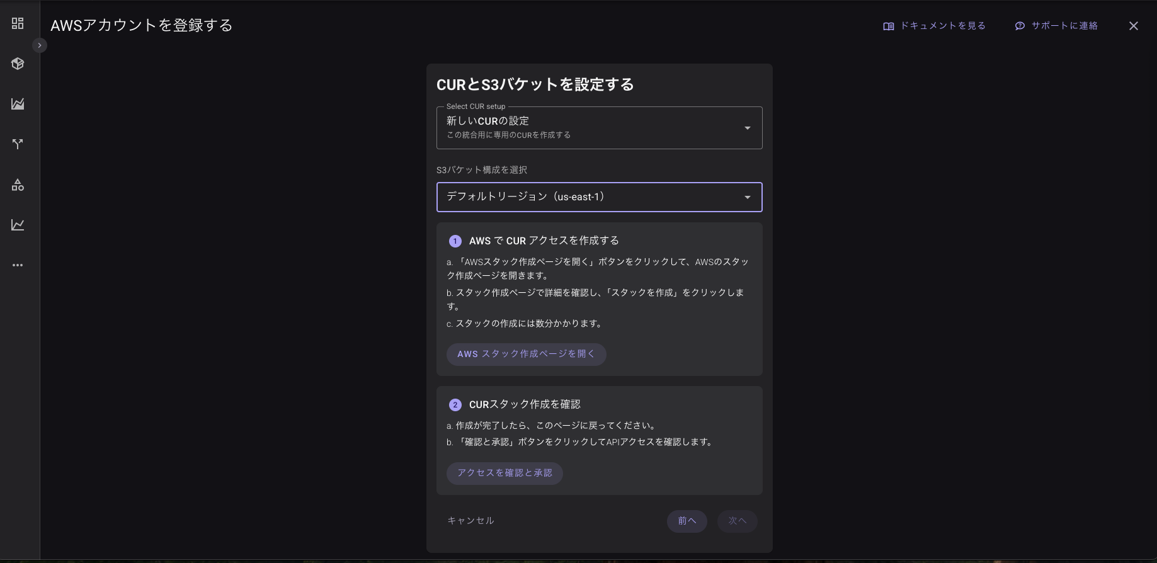1157x563 pixels.
Task: Click the branching arrows icon in sidebar
Action: pos(17,144)
